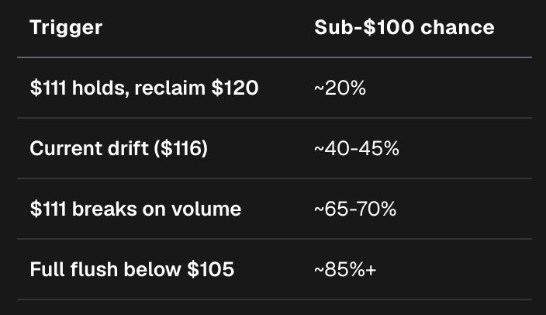Click the ($116) price in parentheses
This screenshot has width=546, height=315.
pos(181,148)
